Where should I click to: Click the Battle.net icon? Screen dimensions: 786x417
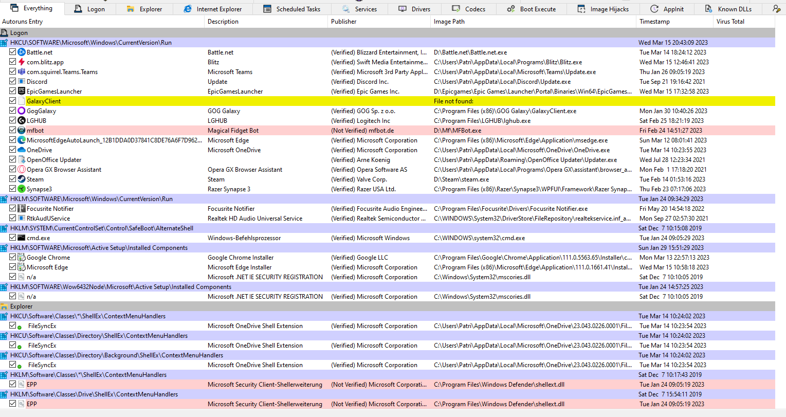click(x=22, y=52)
